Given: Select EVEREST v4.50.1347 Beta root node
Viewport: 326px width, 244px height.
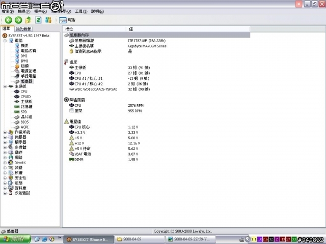Looking at the screenshot, I should (x=29, y=36).
